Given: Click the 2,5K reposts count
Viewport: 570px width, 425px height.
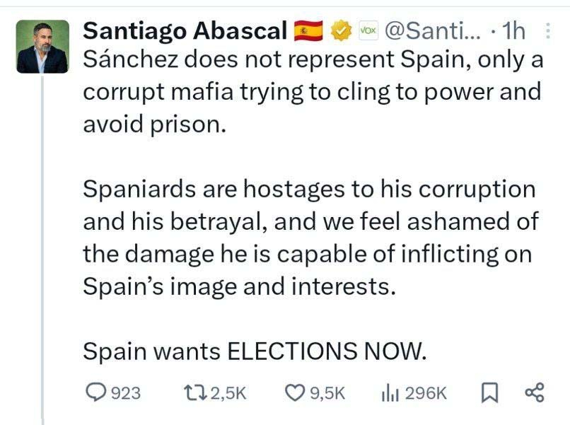Looking at the screenshot, I should (x=228, y=393).
